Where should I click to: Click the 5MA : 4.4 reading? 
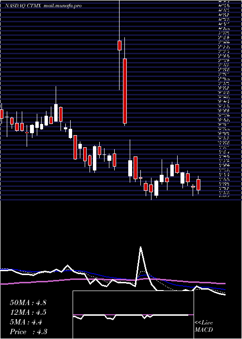click(x=26, y=322)
